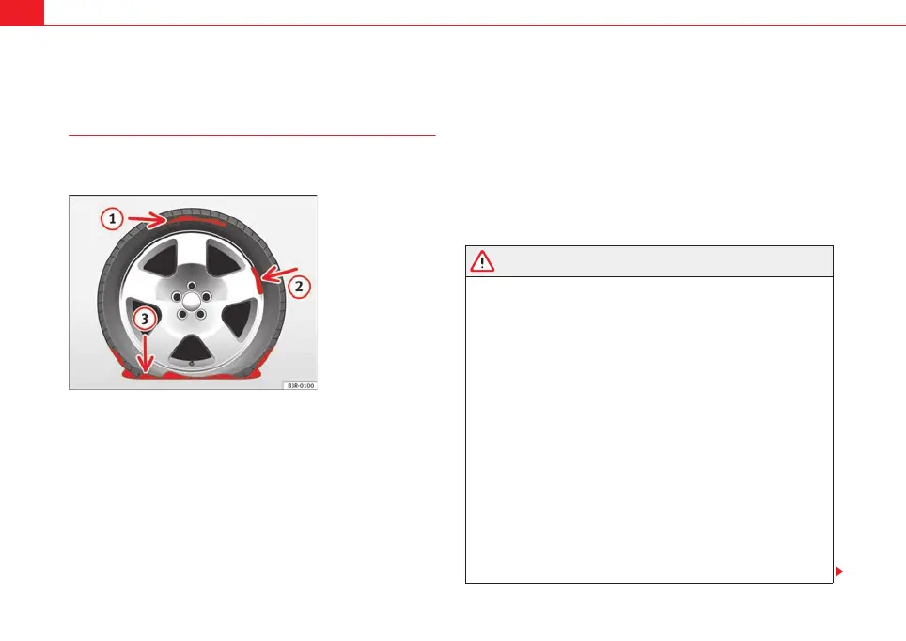Viewport: 906px width, 641px height.
Task: Click the red damage mark on tyre top
Action: 195,220
